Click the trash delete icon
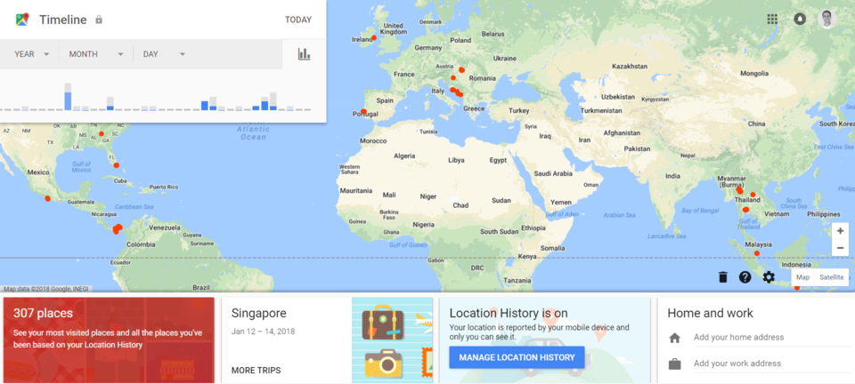 pos(723,277)
